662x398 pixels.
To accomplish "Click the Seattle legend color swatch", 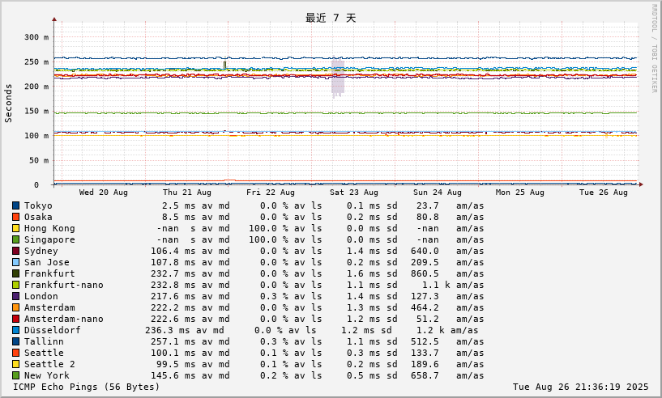I will coord(15,354).
